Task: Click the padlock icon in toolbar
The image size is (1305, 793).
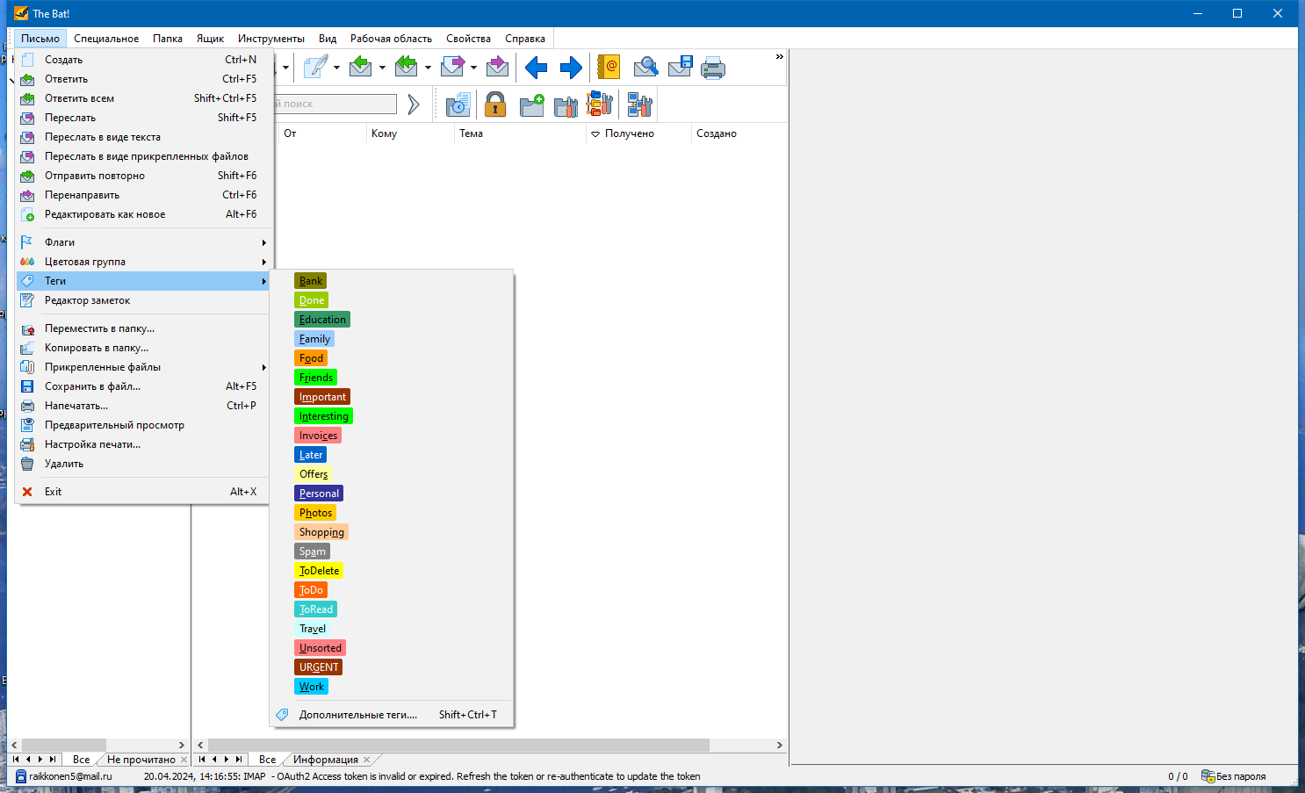Action: point(495,105)
